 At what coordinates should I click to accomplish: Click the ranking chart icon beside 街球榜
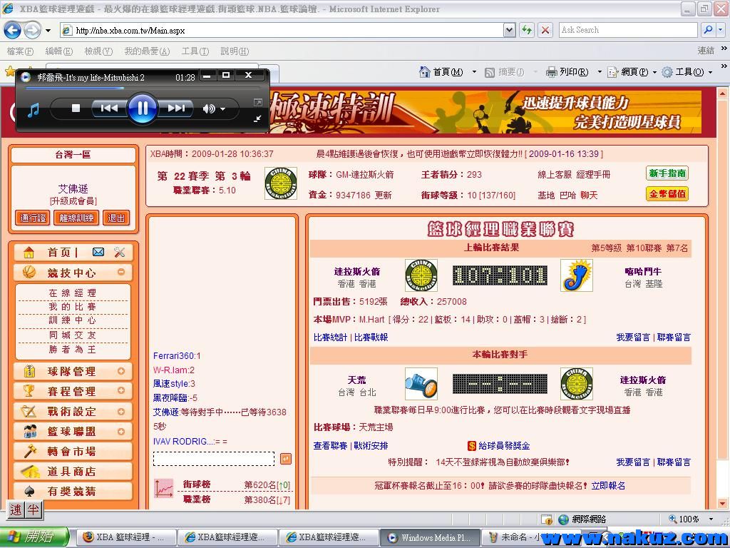(x=164, y=488)
